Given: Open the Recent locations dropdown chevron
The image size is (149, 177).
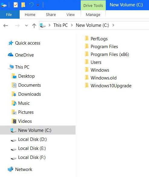Looking at the screenshot, I should click(x=26, y=26).
